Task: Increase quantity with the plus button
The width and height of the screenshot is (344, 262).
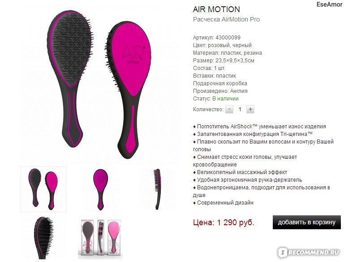Action: [x=250, y=109]
